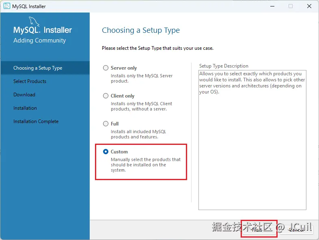Click the 'Adding Community' subtitle text
This screenshot has height=240, width=319.
coord(40,40)
